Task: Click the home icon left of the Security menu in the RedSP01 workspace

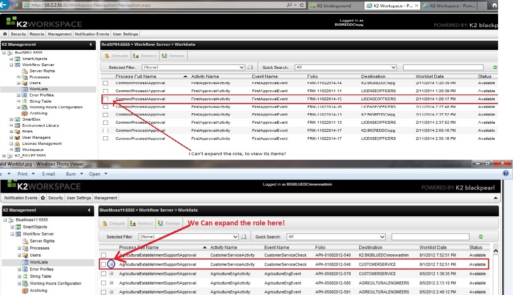Action: (5, 34)
